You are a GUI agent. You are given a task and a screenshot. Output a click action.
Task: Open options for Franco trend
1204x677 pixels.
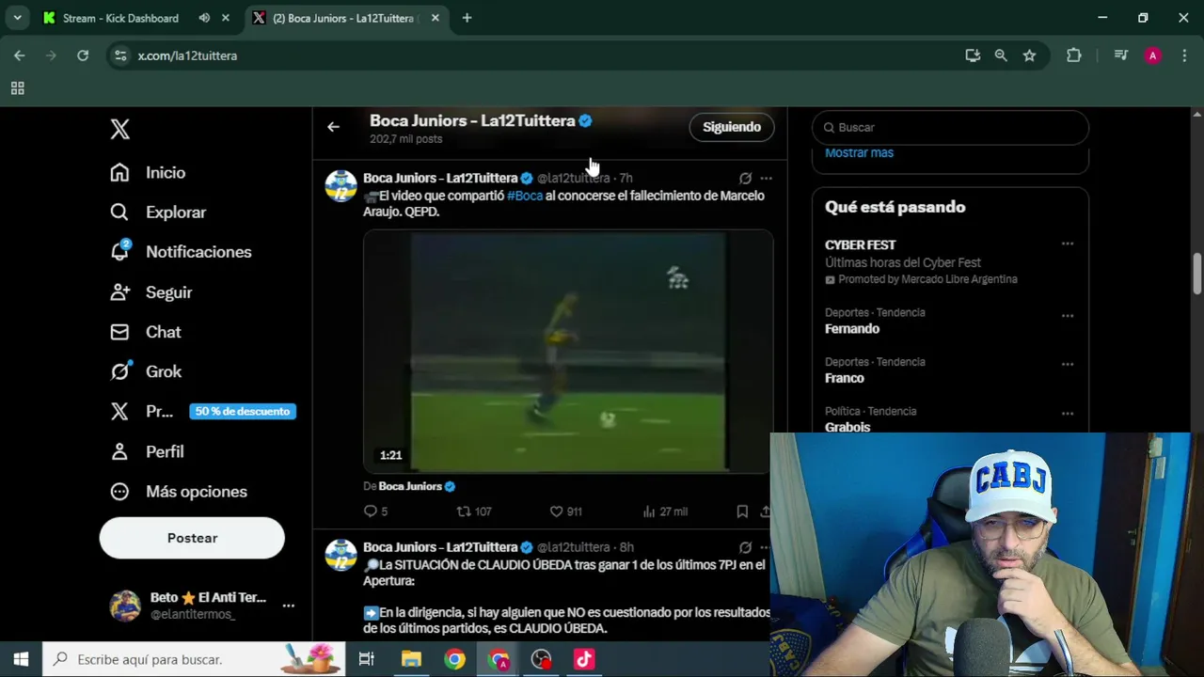click(x=1067, y=365)
